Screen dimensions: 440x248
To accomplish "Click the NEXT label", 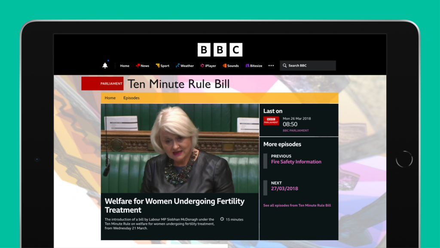I will coord(276,183).
